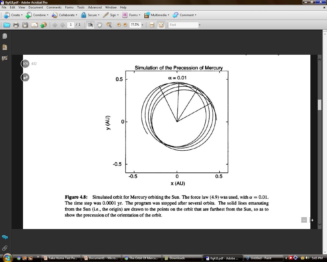Open the Signatures panel
Screen dimensions: 327x262
4,59
